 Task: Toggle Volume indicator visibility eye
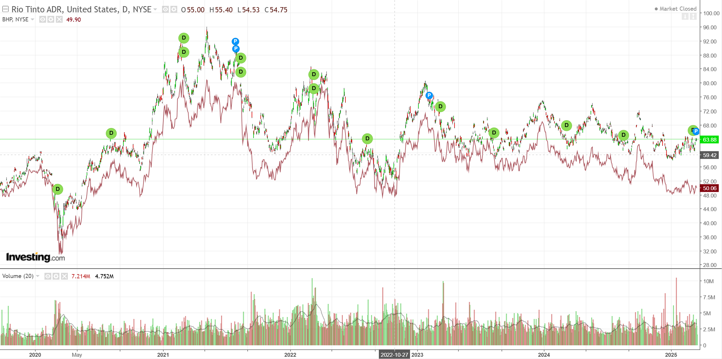[x=48, y=276]
